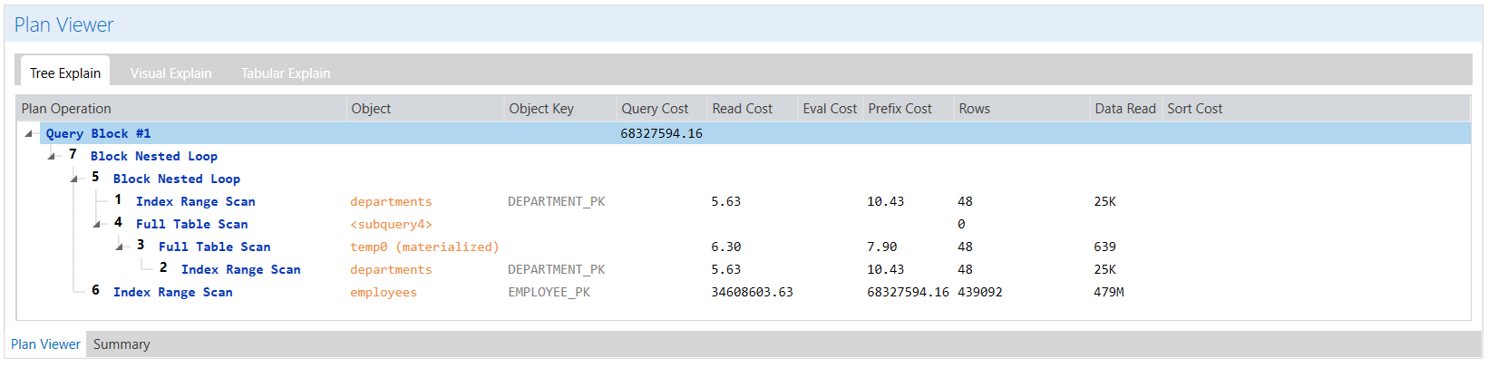The width and height of the screenshot is (1488, 368).
Task: Select the Plan Viewer bottom tab
Action: [45, 344]
